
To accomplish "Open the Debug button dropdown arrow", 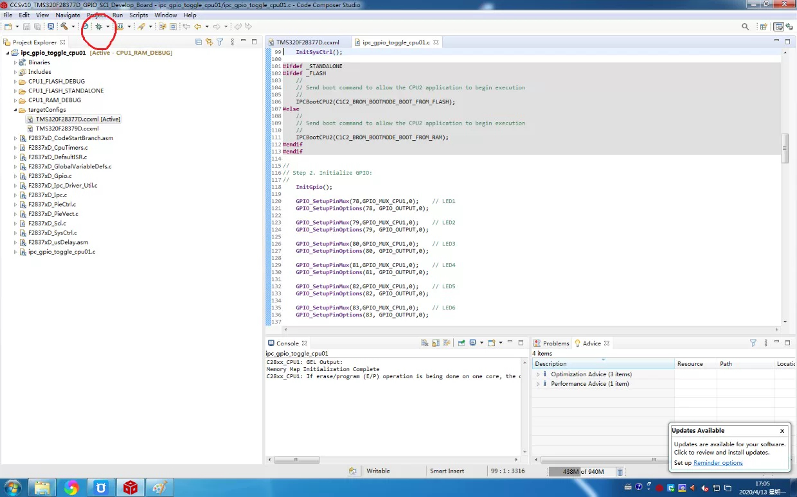I will tap(108, 27).
